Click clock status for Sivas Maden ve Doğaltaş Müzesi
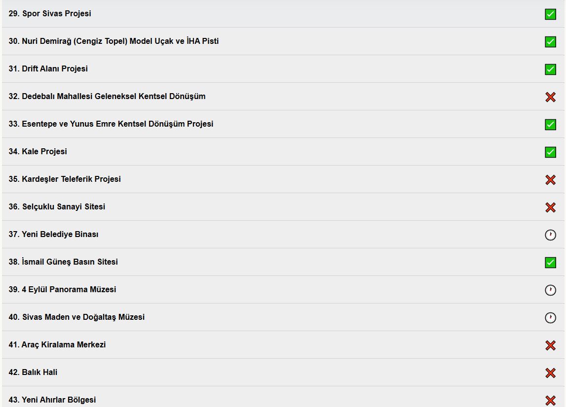Viewport: 566px width, 407px height. point(550,318)
